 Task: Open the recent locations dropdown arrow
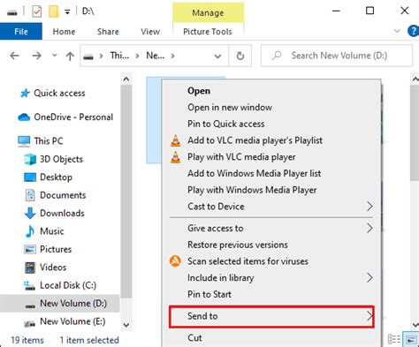[54, 55]
